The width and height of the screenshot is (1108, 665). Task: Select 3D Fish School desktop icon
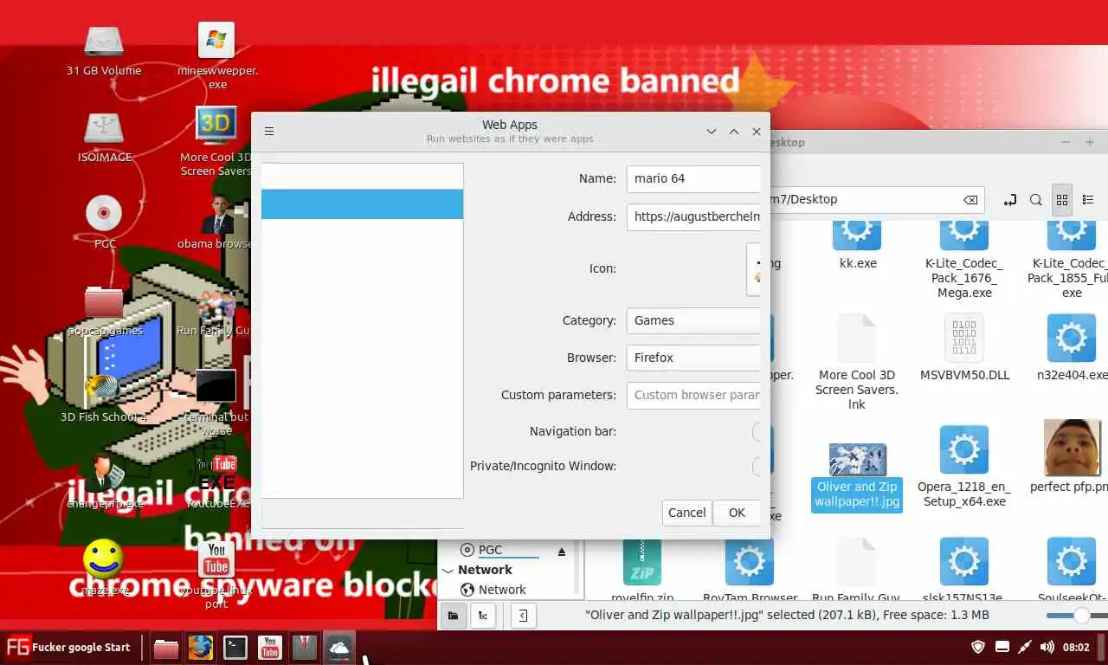104,397
